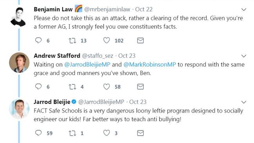Reply to Jarrod Bleijie's tweet
254x143 pixels.
[38, 133]
